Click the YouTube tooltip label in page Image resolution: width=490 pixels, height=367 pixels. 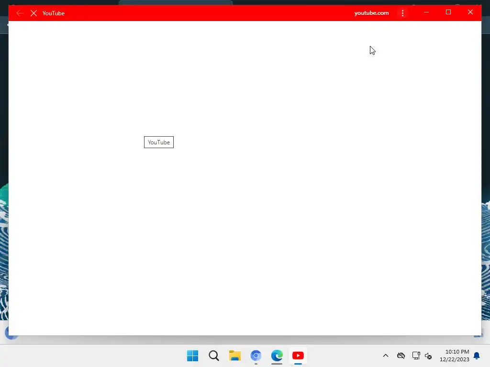coord(159,142)
